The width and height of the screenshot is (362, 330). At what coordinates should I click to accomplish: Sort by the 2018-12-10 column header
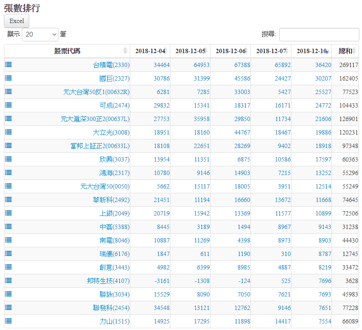[x=311, y=51]
